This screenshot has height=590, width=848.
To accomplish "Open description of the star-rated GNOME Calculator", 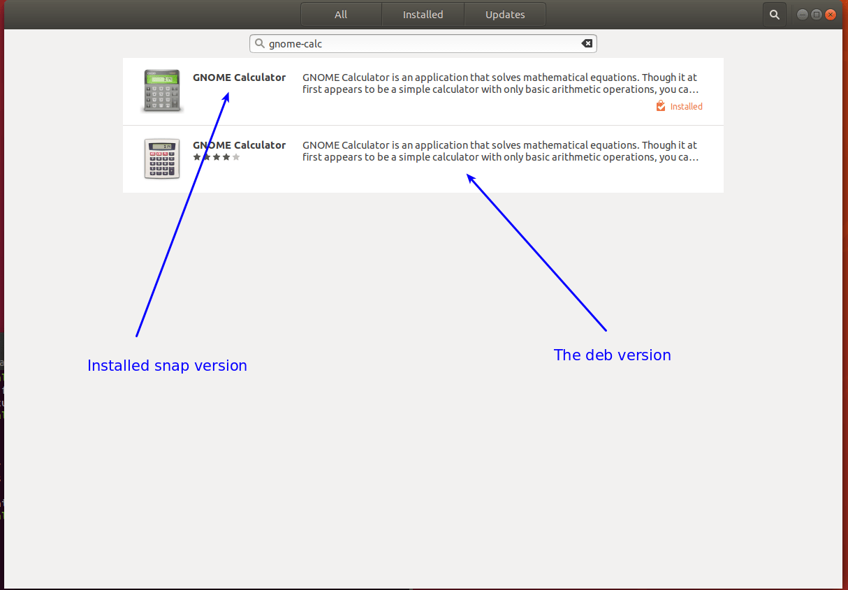I will pos(500,152).
